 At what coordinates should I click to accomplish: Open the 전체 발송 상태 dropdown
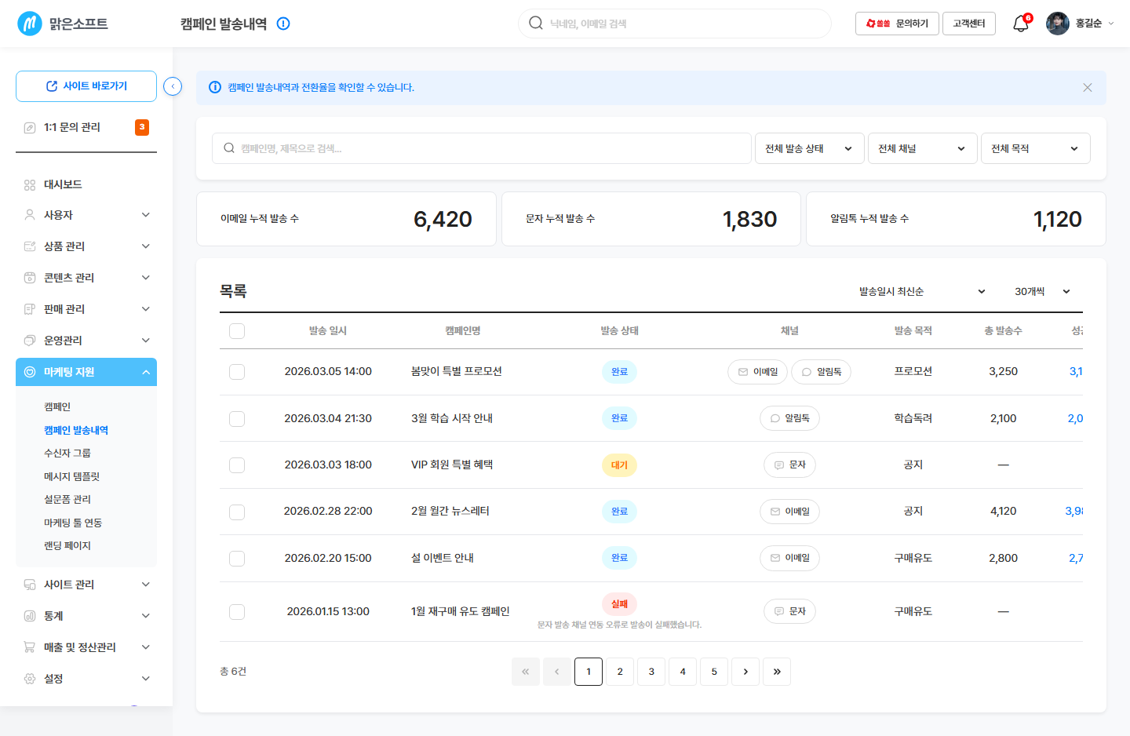810,148
